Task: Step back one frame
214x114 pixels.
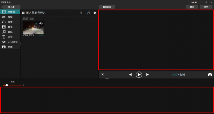Action: (x=131, y=75)
